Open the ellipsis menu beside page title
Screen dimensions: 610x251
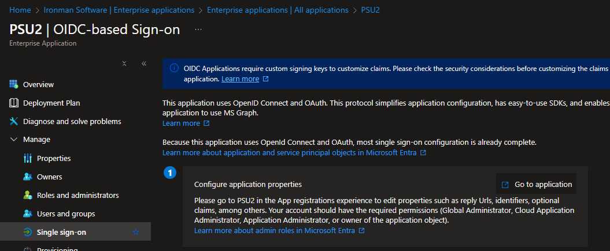coord(198,29)
